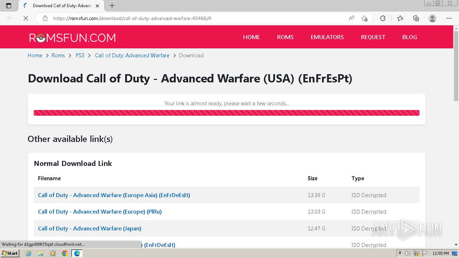The width and height of the screenshot is (459, 258).
Task: Download the Europe (PlRu) version
Action: coord(100,212)
